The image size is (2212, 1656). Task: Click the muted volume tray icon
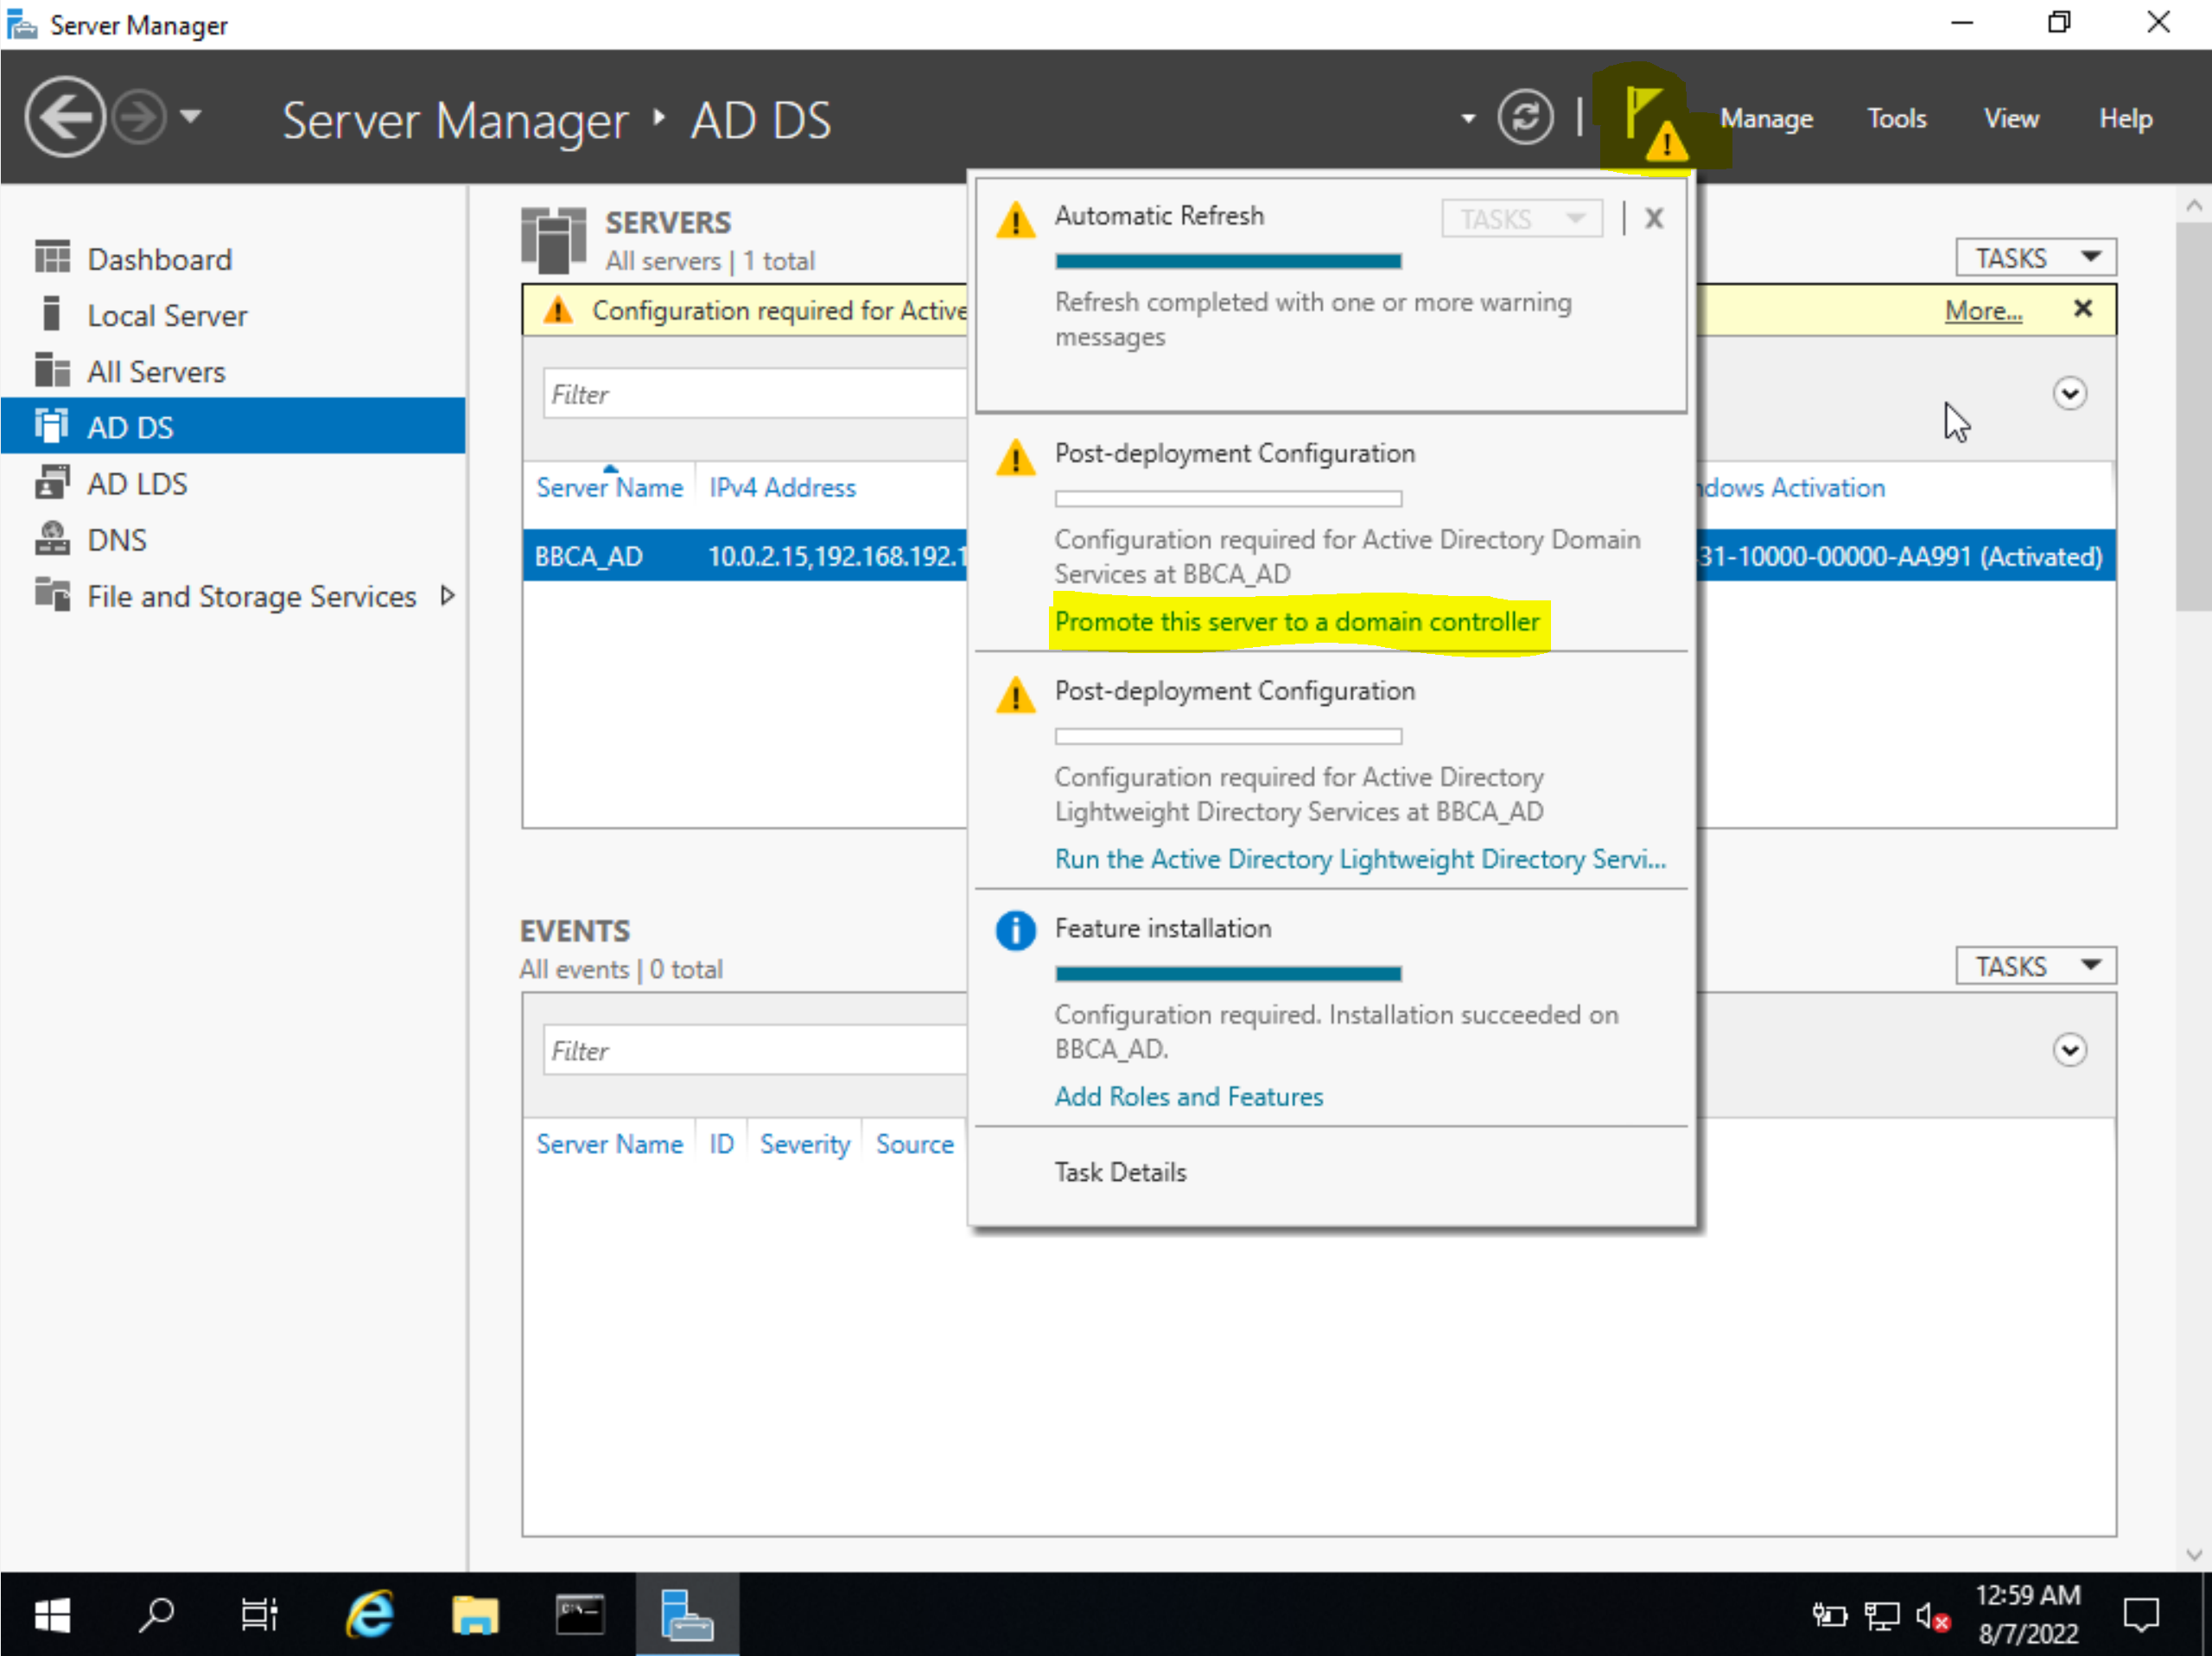1932,1616
